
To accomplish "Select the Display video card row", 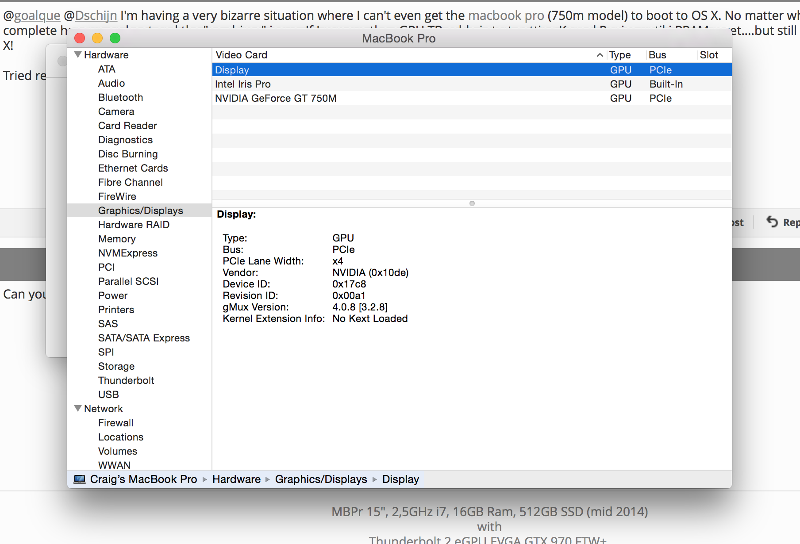I will coord(472,70).
